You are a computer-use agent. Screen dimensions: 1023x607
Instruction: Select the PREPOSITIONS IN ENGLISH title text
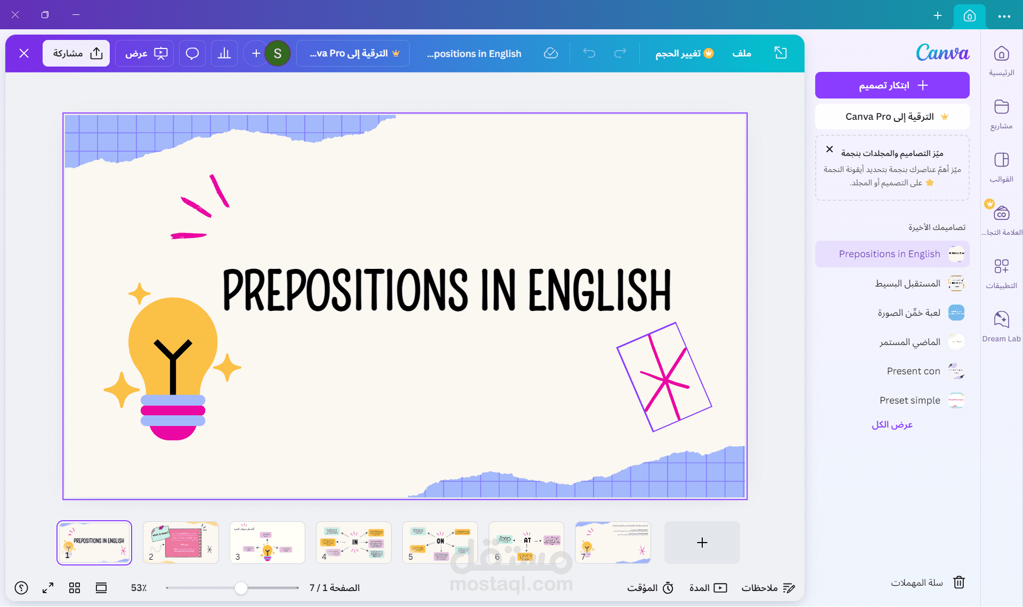coord(446,290)
